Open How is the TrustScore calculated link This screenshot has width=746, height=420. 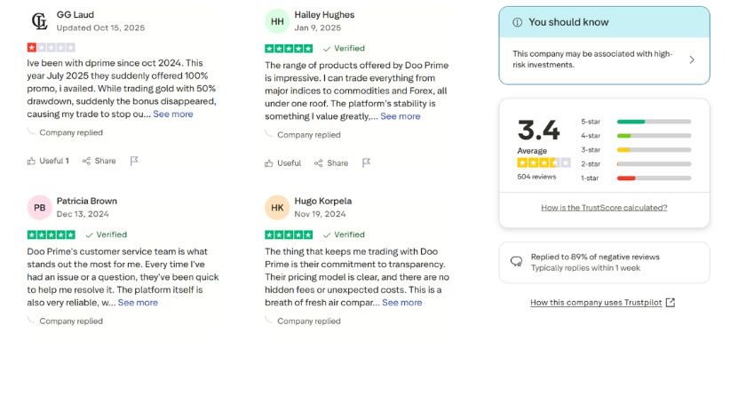pos(604,208)
